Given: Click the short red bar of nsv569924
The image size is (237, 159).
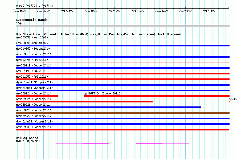Looking at the screenshot, I should [x=37, y=96].
